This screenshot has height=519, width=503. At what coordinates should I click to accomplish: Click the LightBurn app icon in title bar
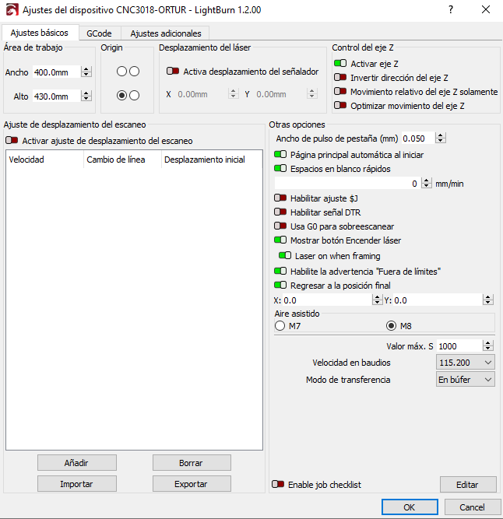pyautogui.click(x=12, y=10)
